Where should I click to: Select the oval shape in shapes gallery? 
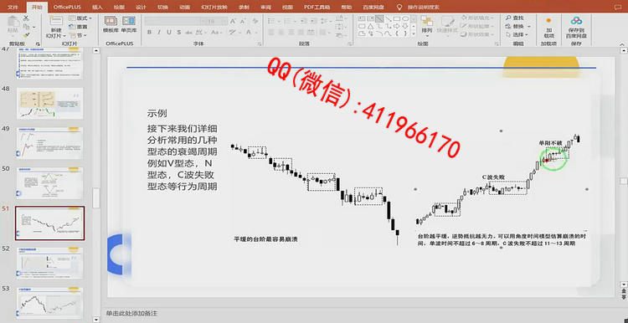coord(405,18)
